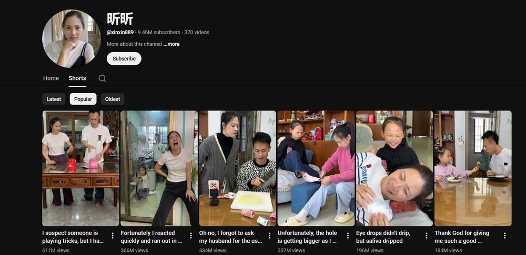Switch to the Home tab
The height and width of the screenshot is (255, 526).
click(51, 78)
